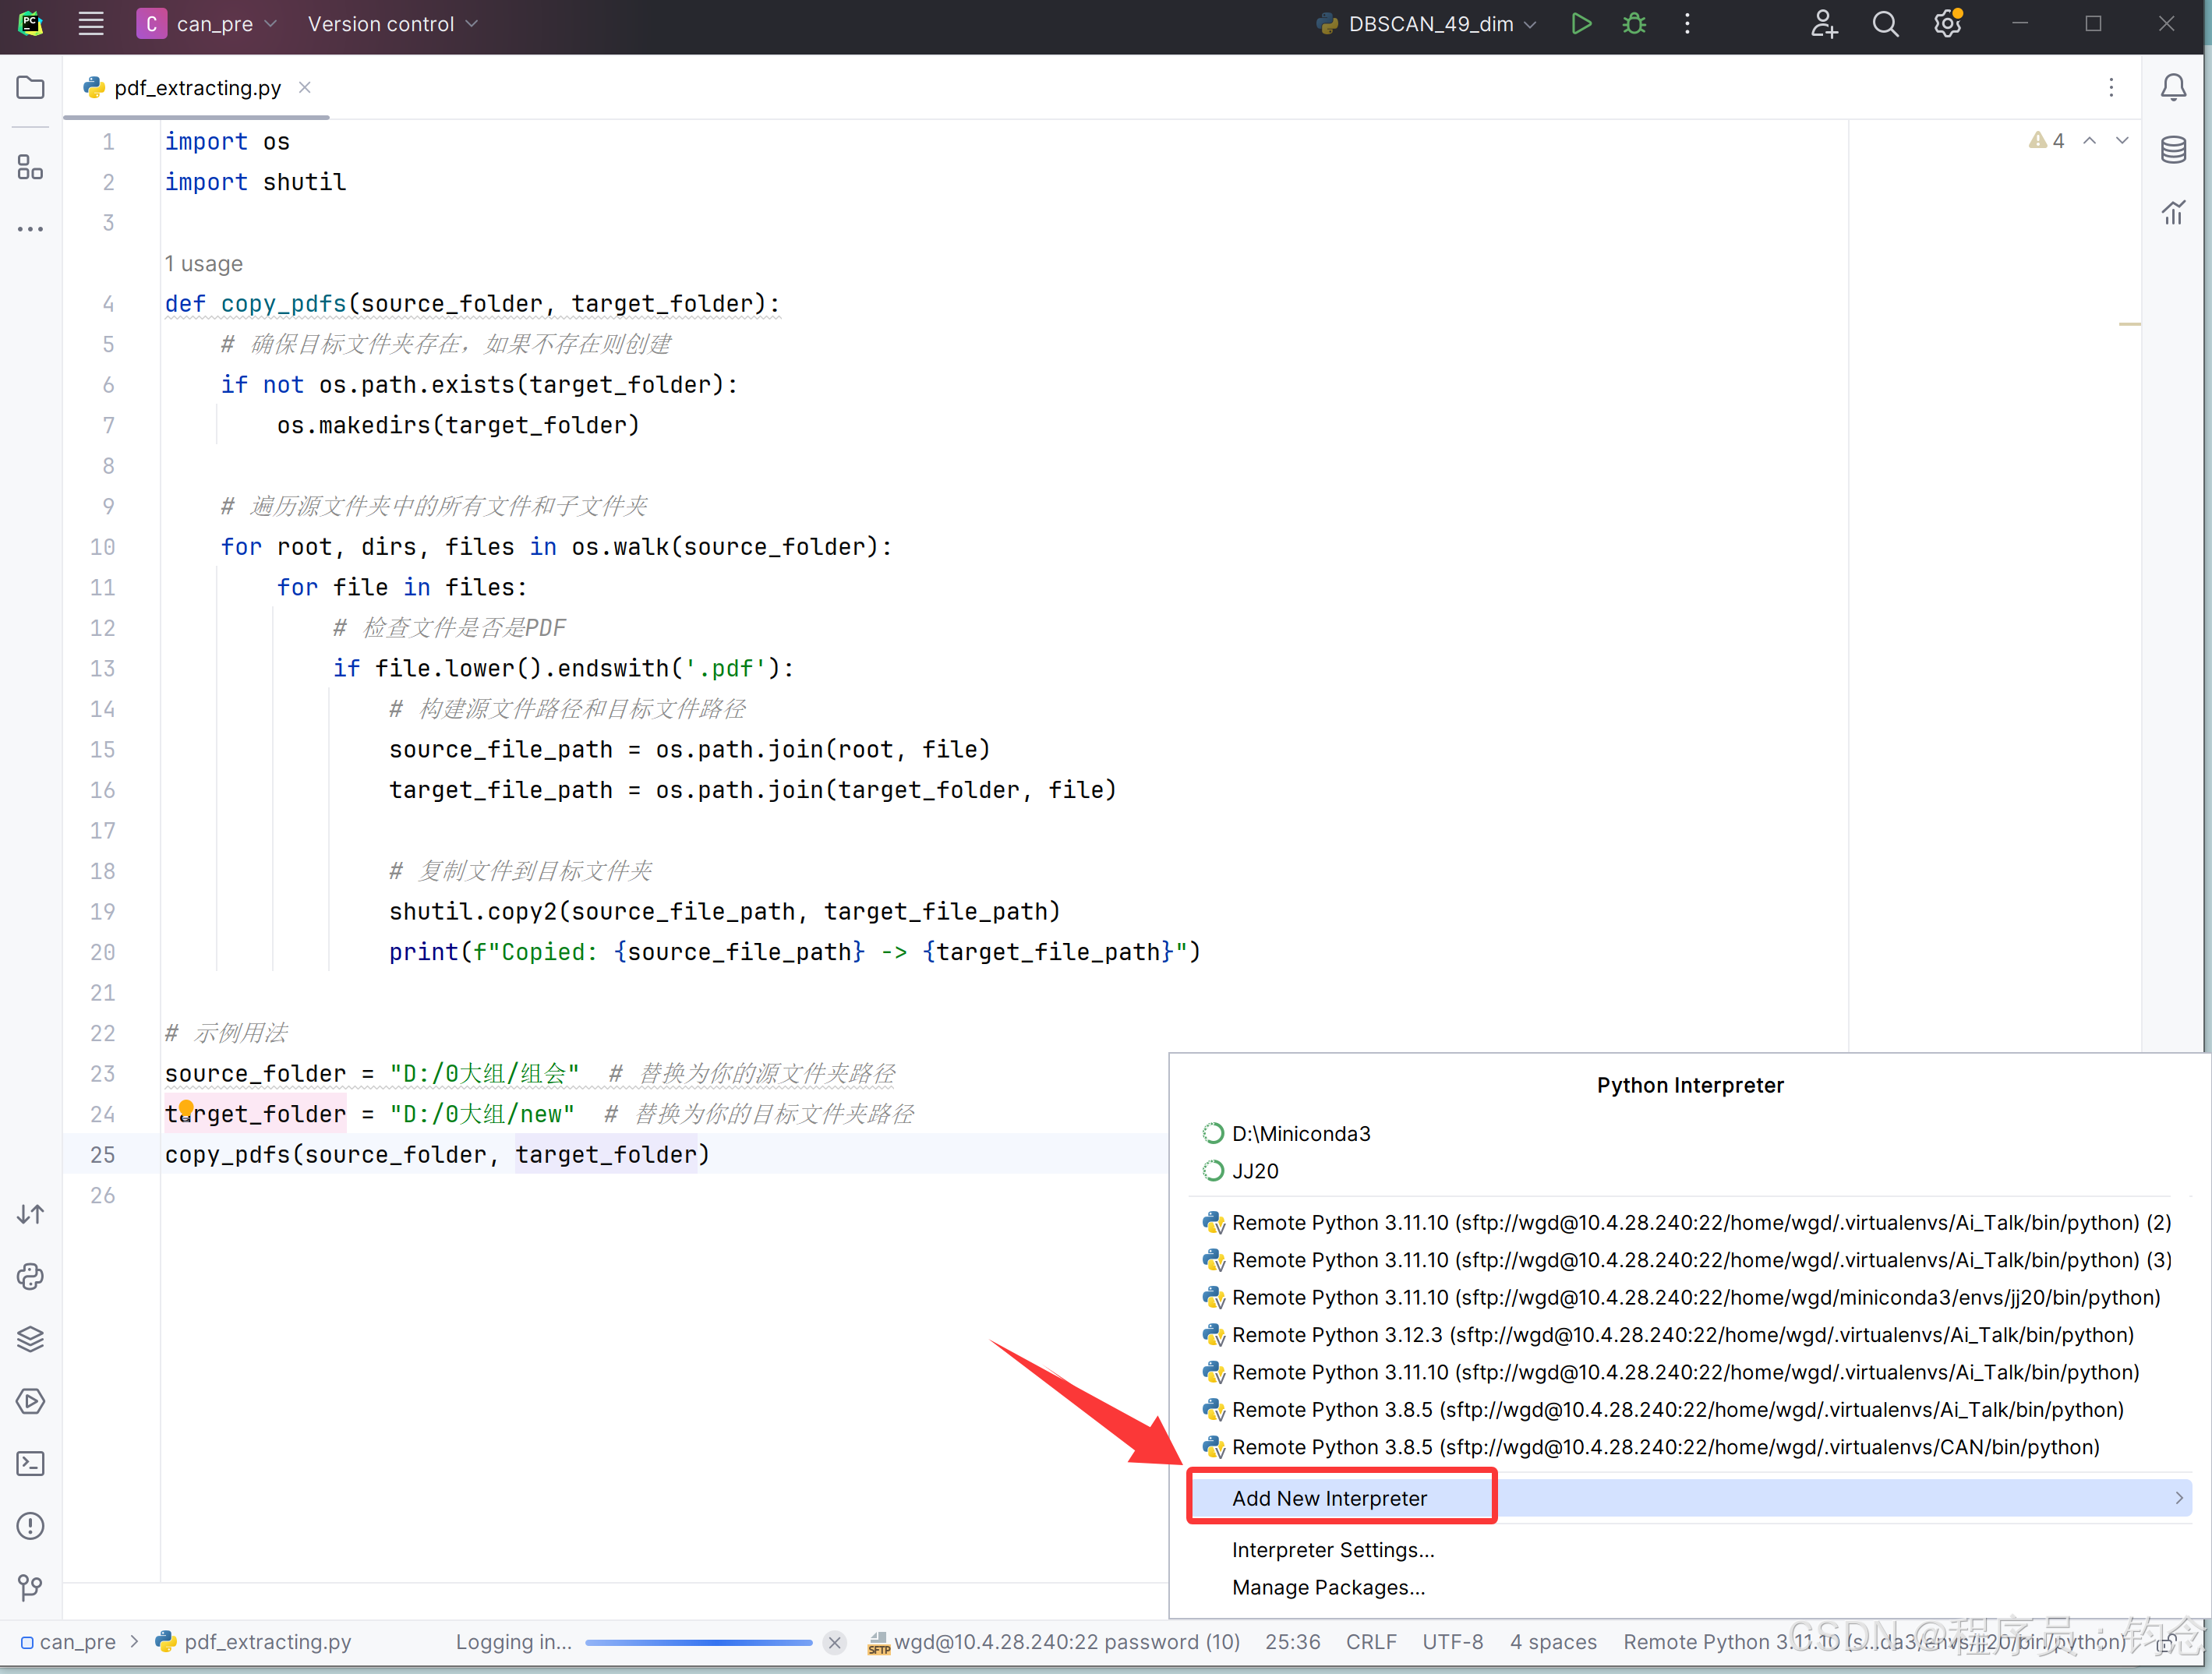2212x1674 pixels.
Task: Open the Python Console tool window
Action: 30,1276
